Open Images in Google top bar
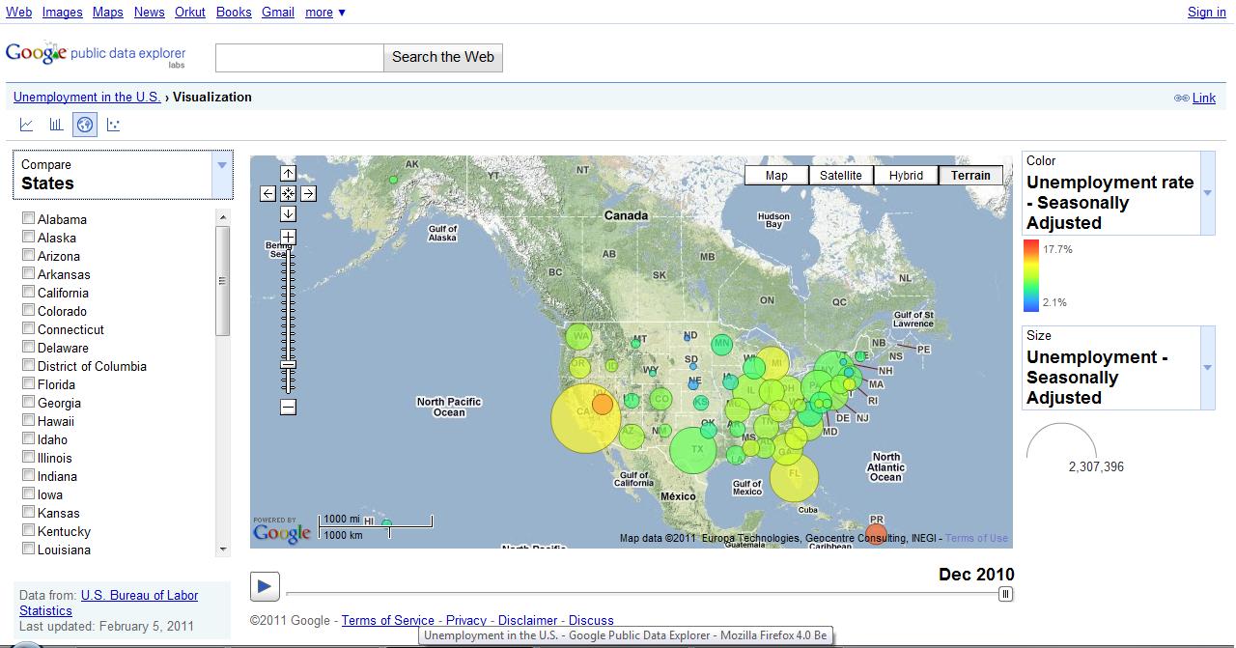The width and height of the screenshot is (1236, 648). click(63, 13)
